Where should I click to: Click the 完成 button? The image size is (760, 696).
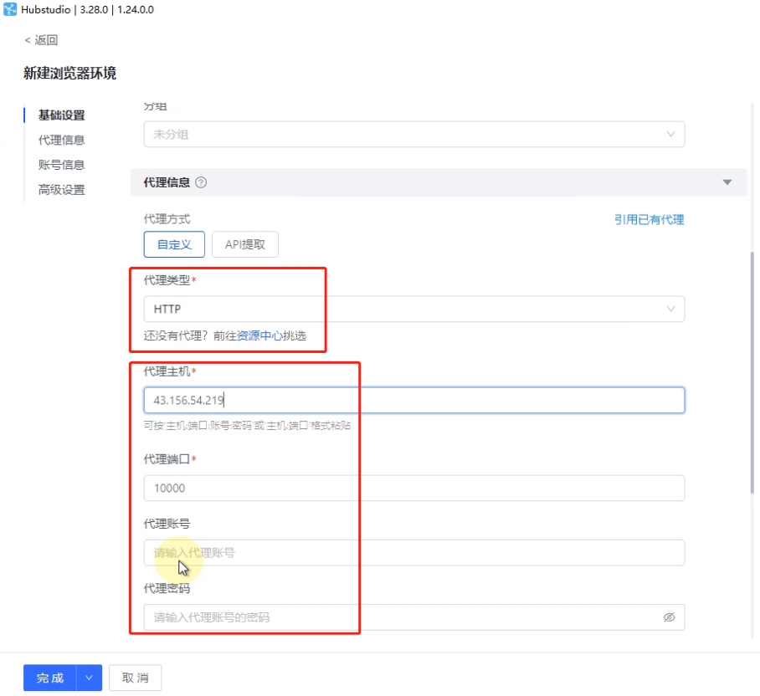tap(50, 678)
